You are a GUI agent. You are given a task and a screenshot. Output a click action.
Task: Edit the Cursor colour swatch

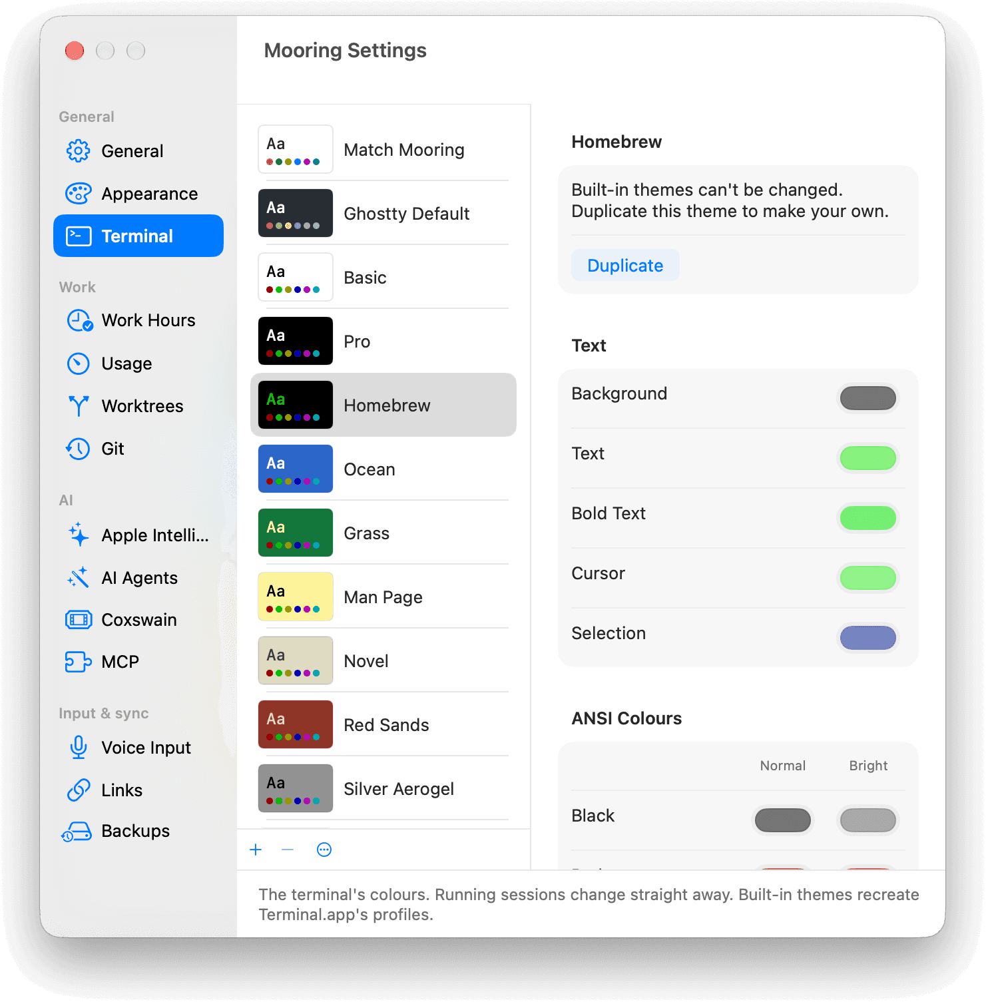tap(868, 578)
